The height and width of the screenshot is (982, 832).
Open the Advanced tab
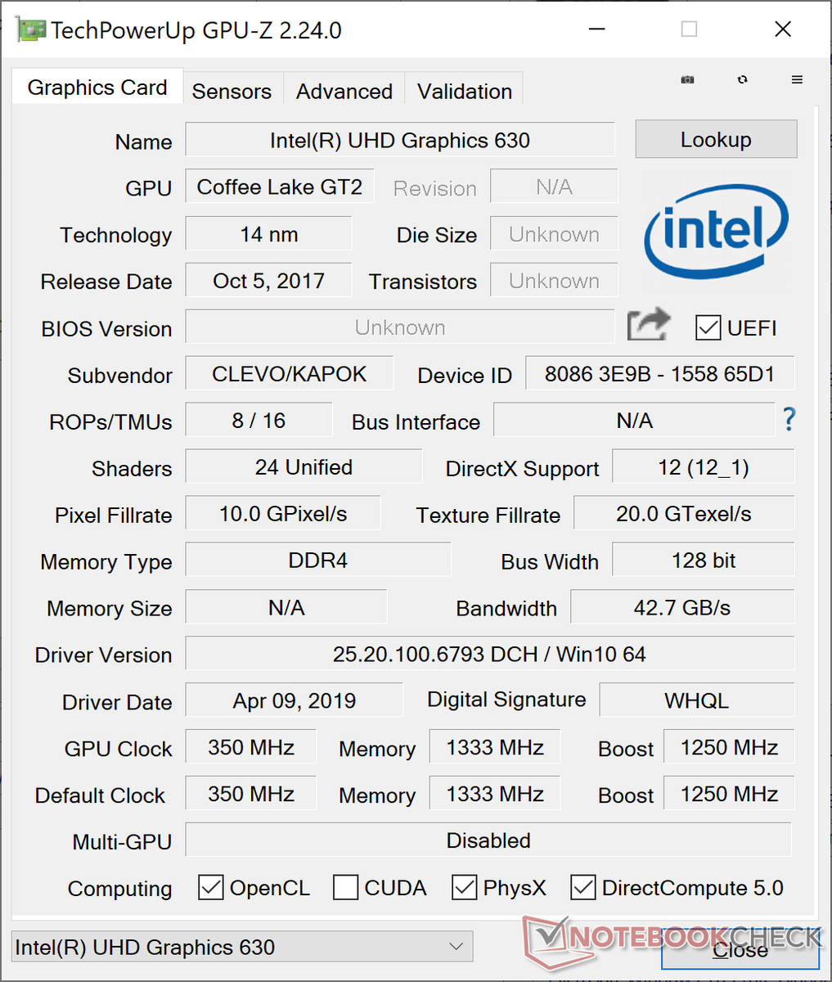coord(344,91)
